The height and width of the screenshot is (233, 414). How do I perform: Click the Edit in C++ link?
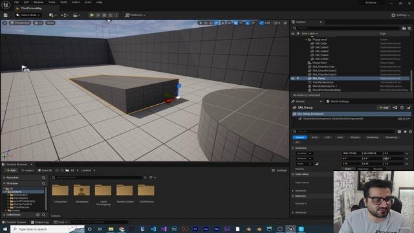(x=404, y=119)
